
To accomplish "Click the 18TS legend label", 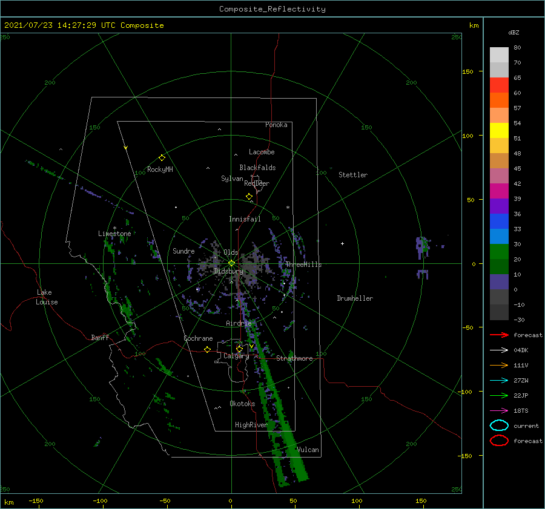I will (x=521, y=411).
